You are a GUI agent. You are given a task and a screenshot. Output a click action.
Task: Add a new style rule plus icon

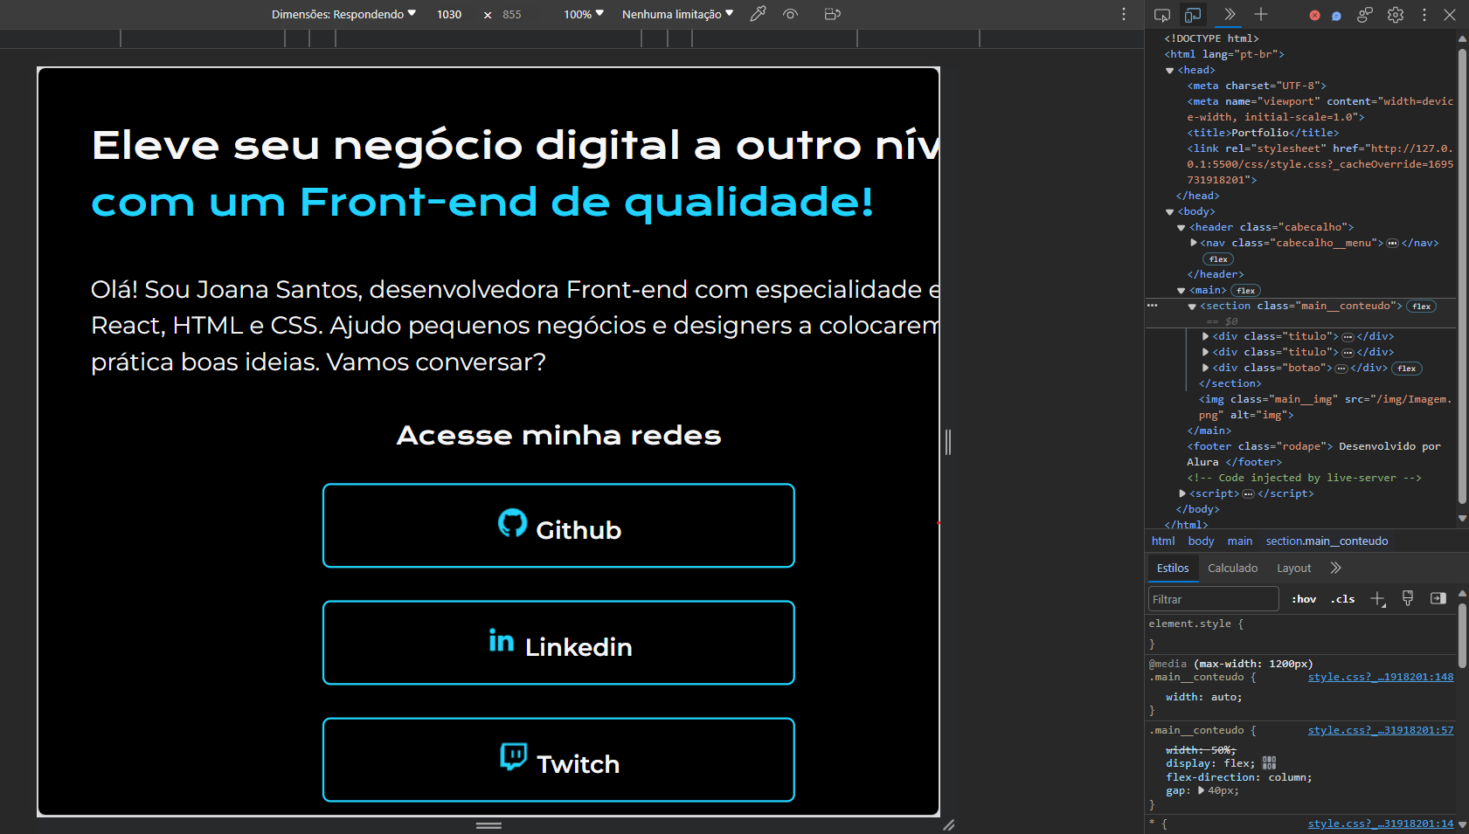[x=1378, y=599]
